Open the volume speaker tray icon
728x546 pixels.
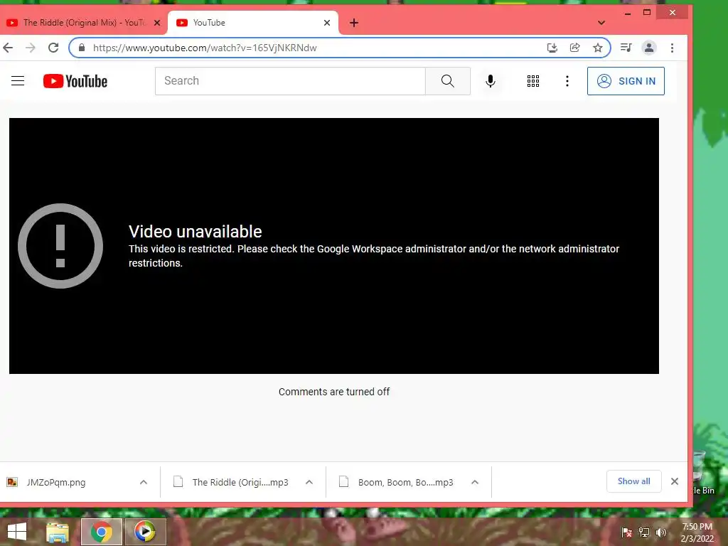tap(661, 532)
